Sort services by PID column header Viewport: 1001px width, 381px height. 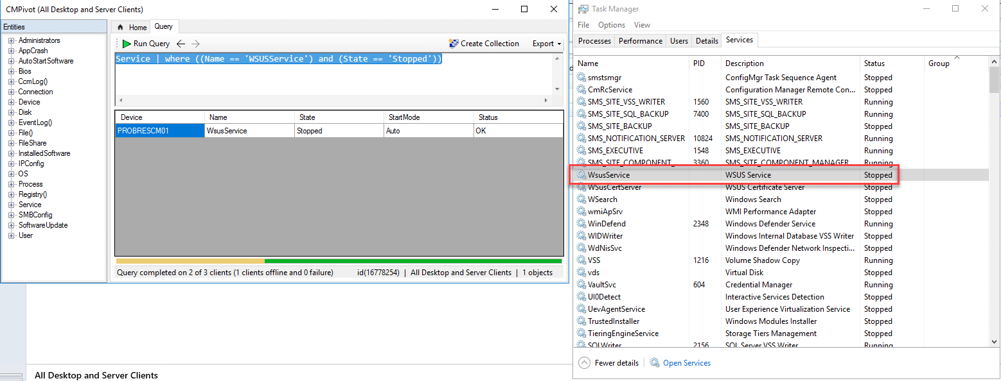[x=705, y=63]
